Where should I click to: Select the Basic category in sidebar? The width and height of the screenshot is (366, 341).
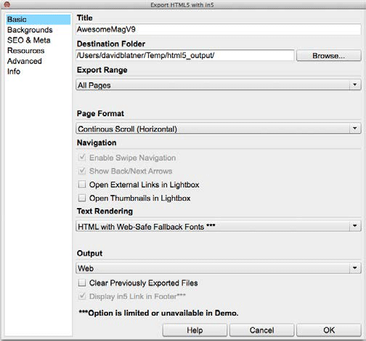point(38,20)
